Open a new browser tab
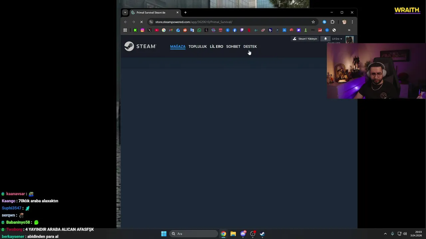Screen dimensions: 426x239 [x=185, y=13]
